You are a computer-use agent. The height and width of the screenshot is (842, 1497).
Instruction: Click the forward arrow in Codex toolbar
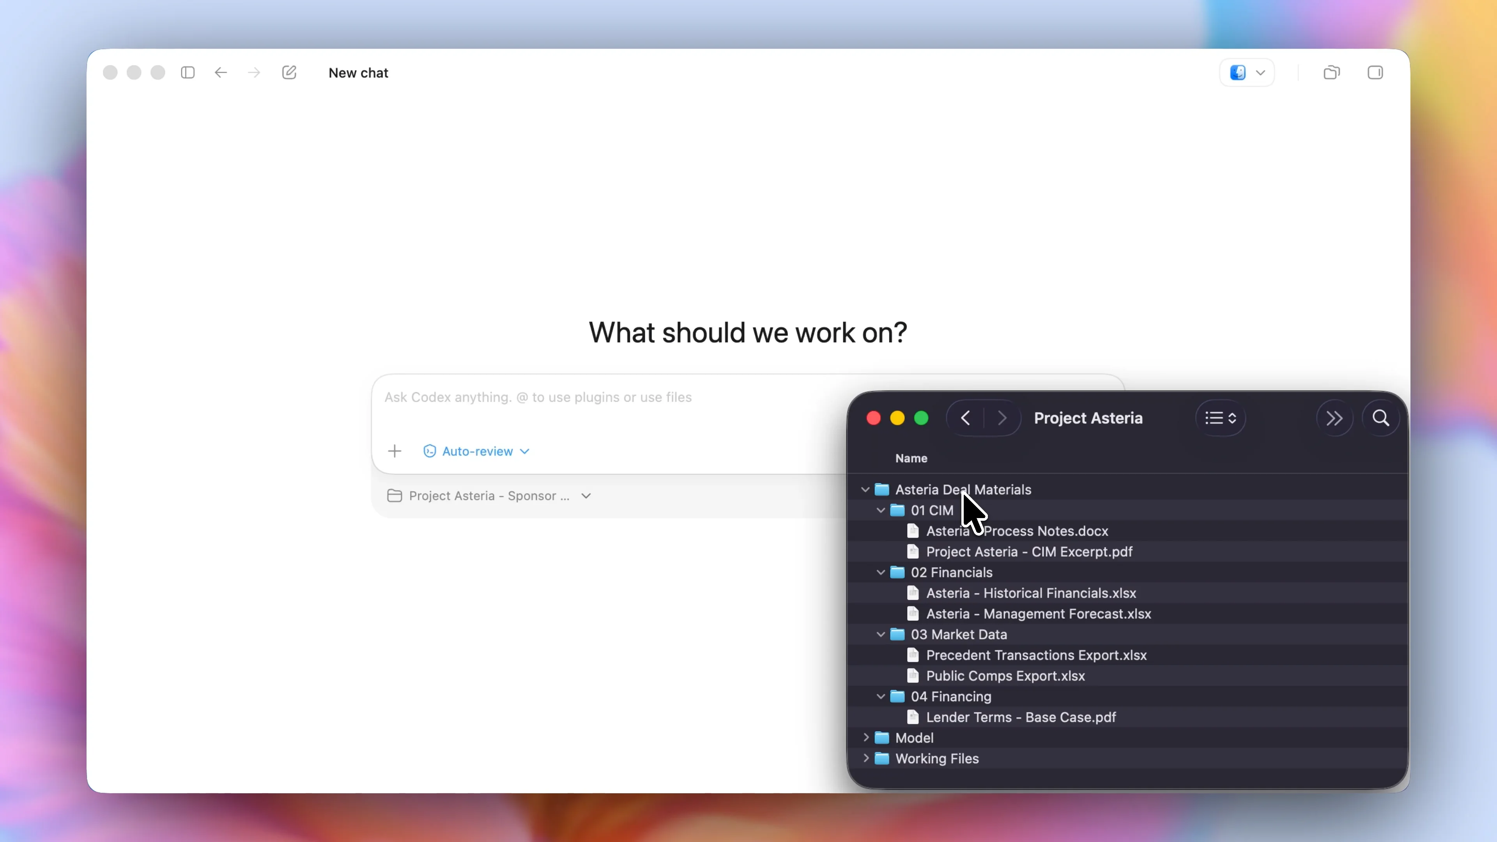click(254, 73)
